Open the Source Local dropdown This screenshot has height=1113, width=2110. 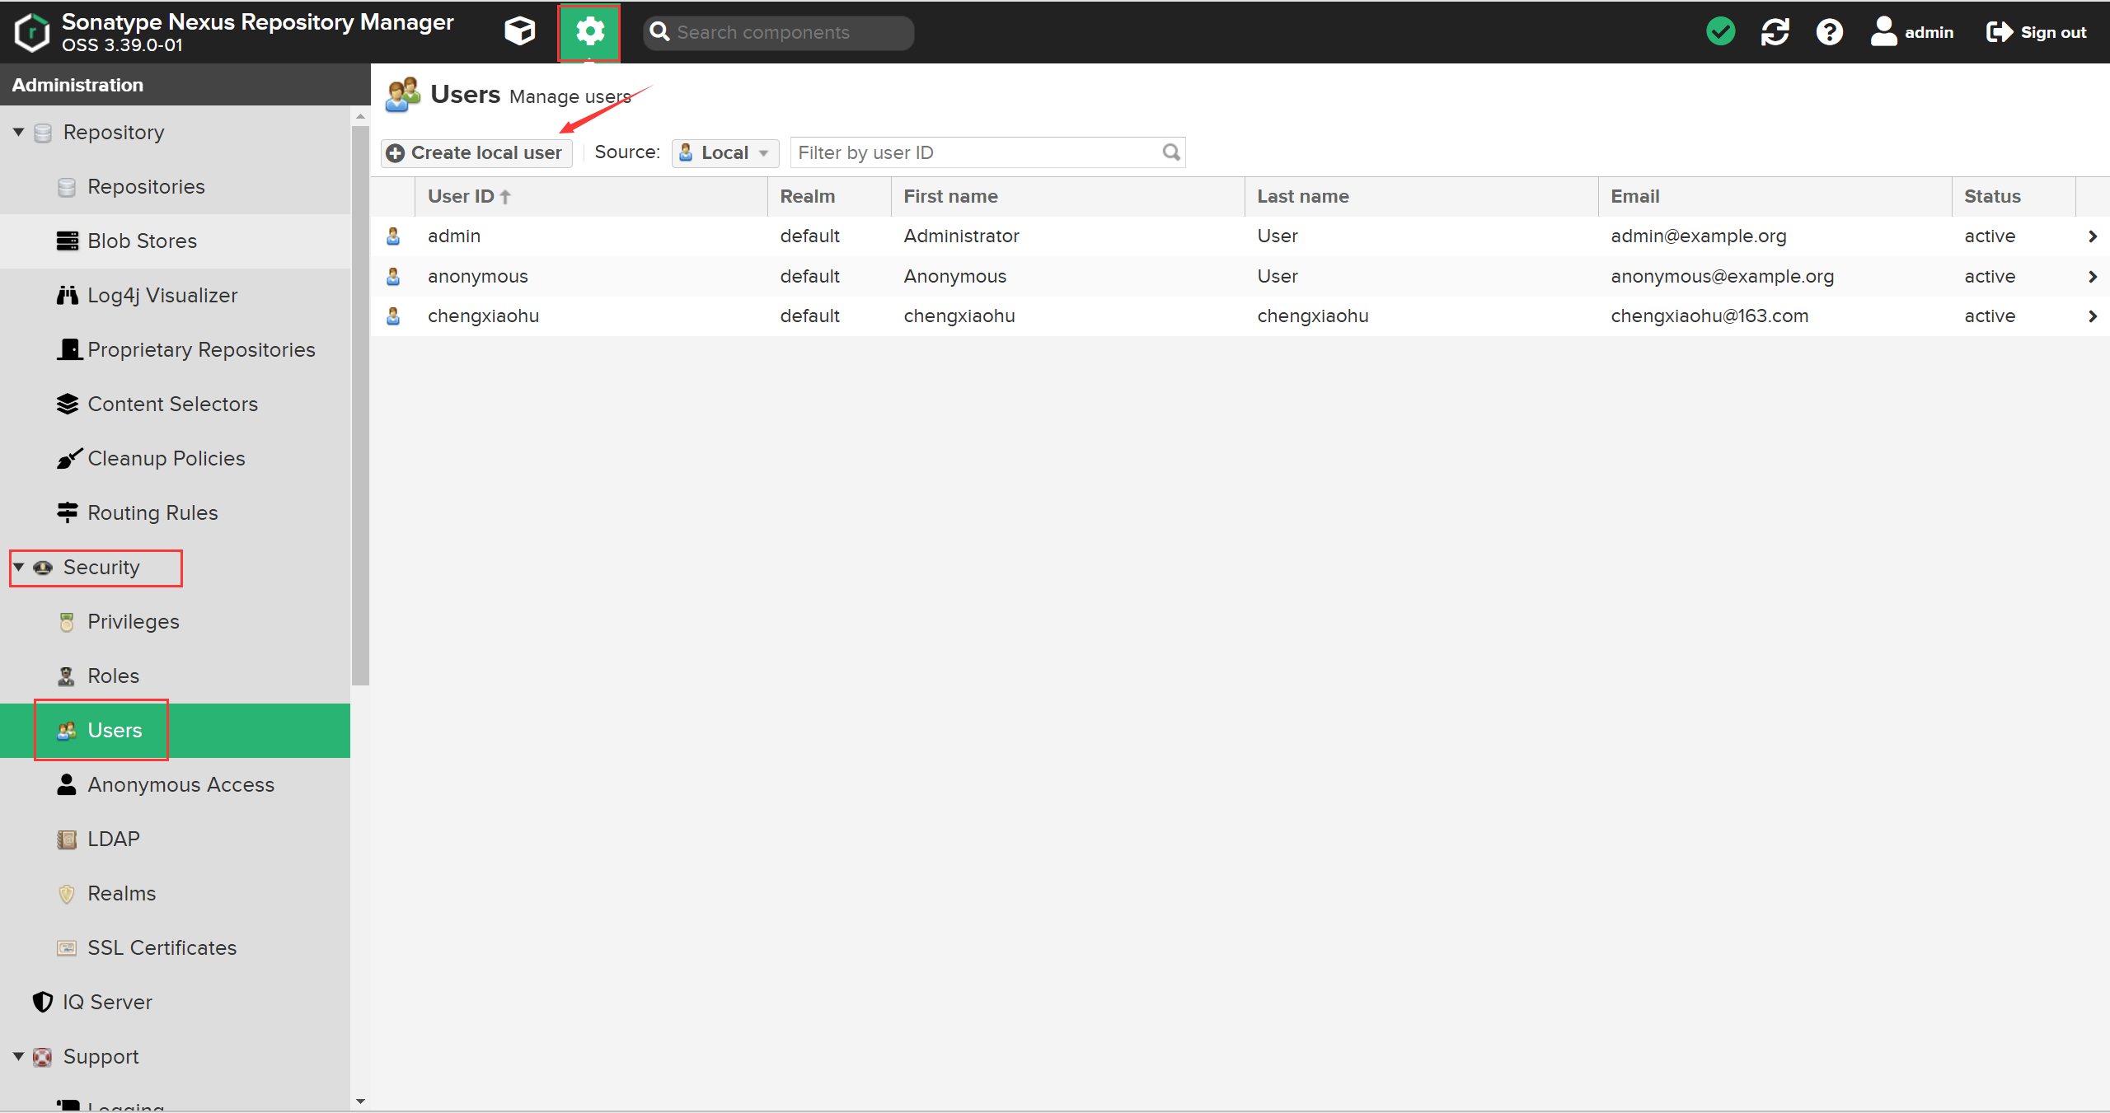[724, 152]
